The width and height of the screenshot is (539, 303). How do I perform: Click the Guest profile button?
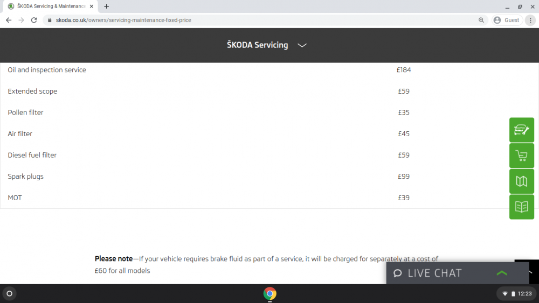tap(507, 20)
